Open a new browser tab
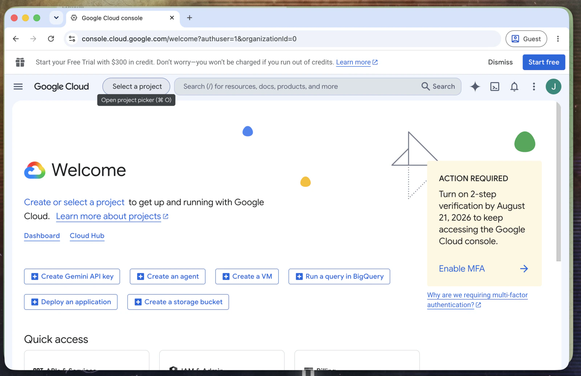 coord(190,18)
